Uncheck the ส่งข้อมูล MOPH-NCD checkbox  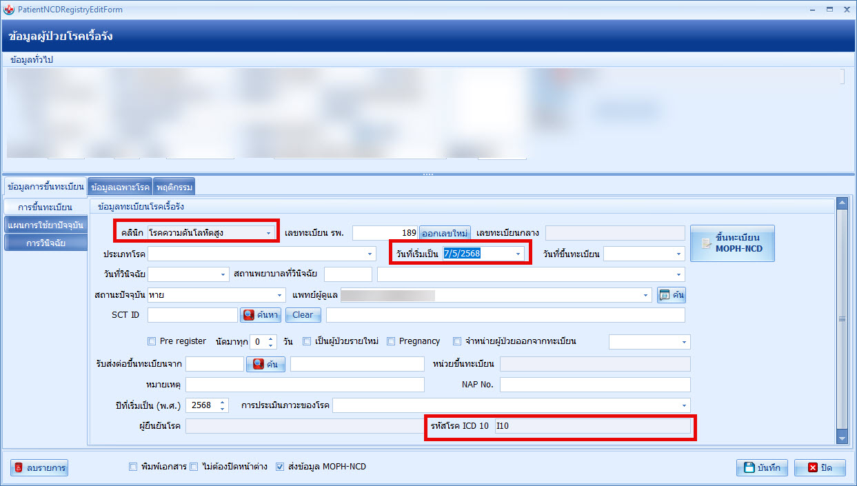pos(279,467)
